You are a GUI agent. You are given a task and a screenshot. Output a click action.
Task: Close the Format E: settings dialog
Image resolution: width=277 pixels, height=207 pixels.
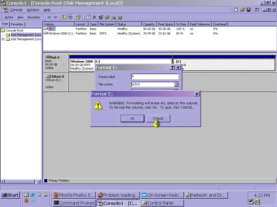pyautogui.click(x=178, y=67)
